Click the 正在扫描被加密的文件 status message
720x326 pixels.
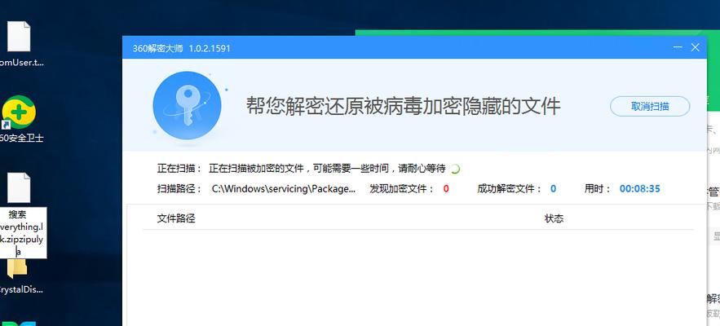pos(327,169)
